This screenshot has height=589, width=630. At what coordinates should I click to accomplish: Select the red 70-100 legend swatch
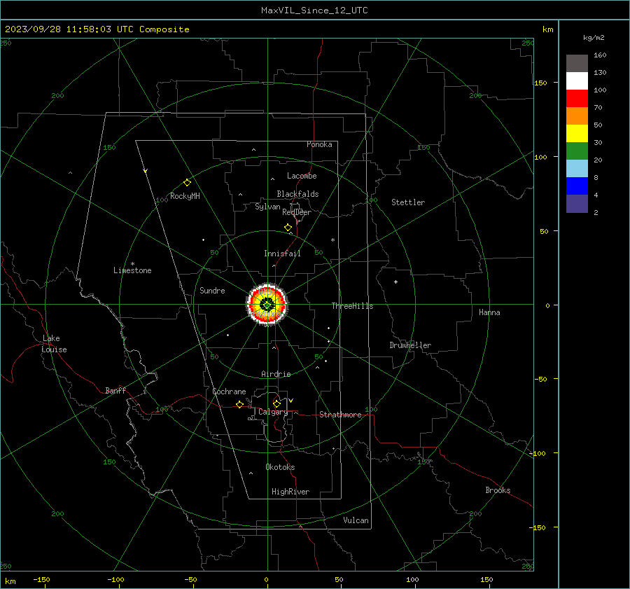click(577, 99)
